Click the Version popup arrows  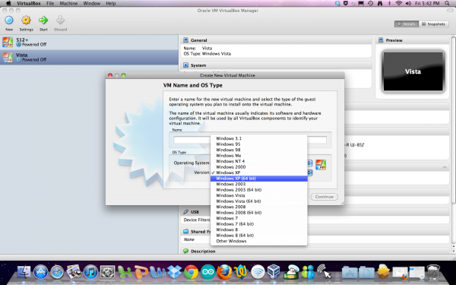coord(310,173)
